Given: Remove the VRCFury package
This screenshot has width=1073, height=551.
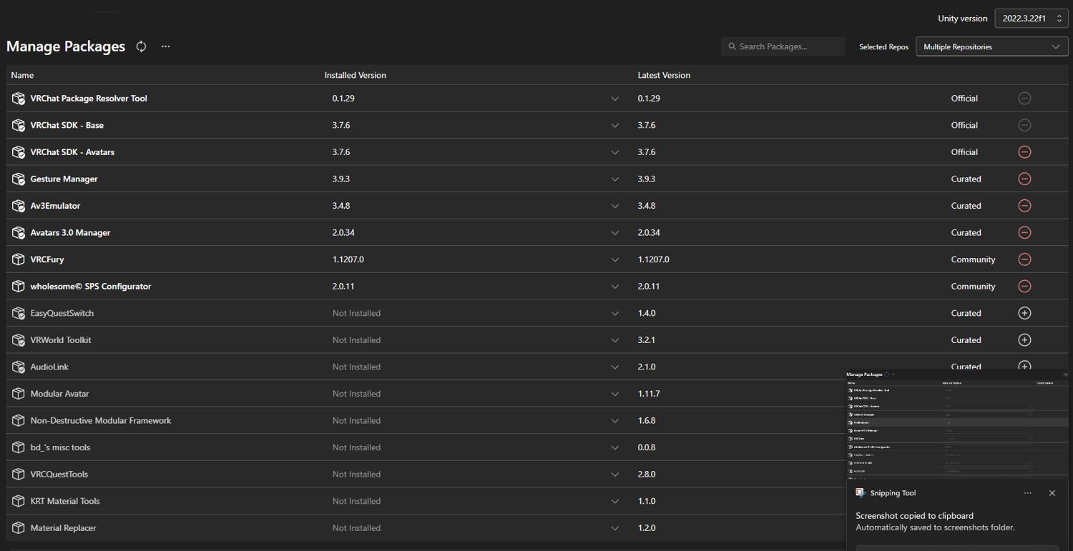Looking at the screenshot, I should 1024,259.
